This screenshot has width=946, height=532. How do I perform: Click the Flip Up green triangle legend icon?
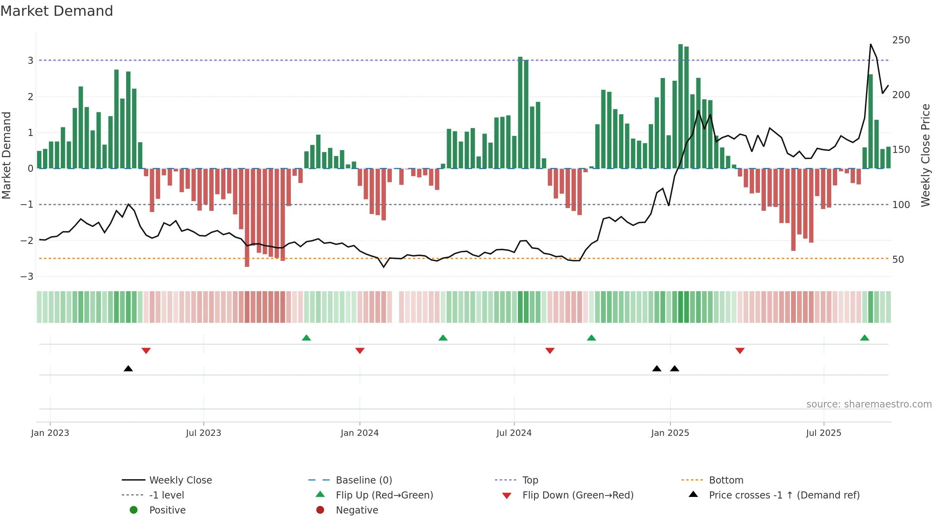coord(320,494)
